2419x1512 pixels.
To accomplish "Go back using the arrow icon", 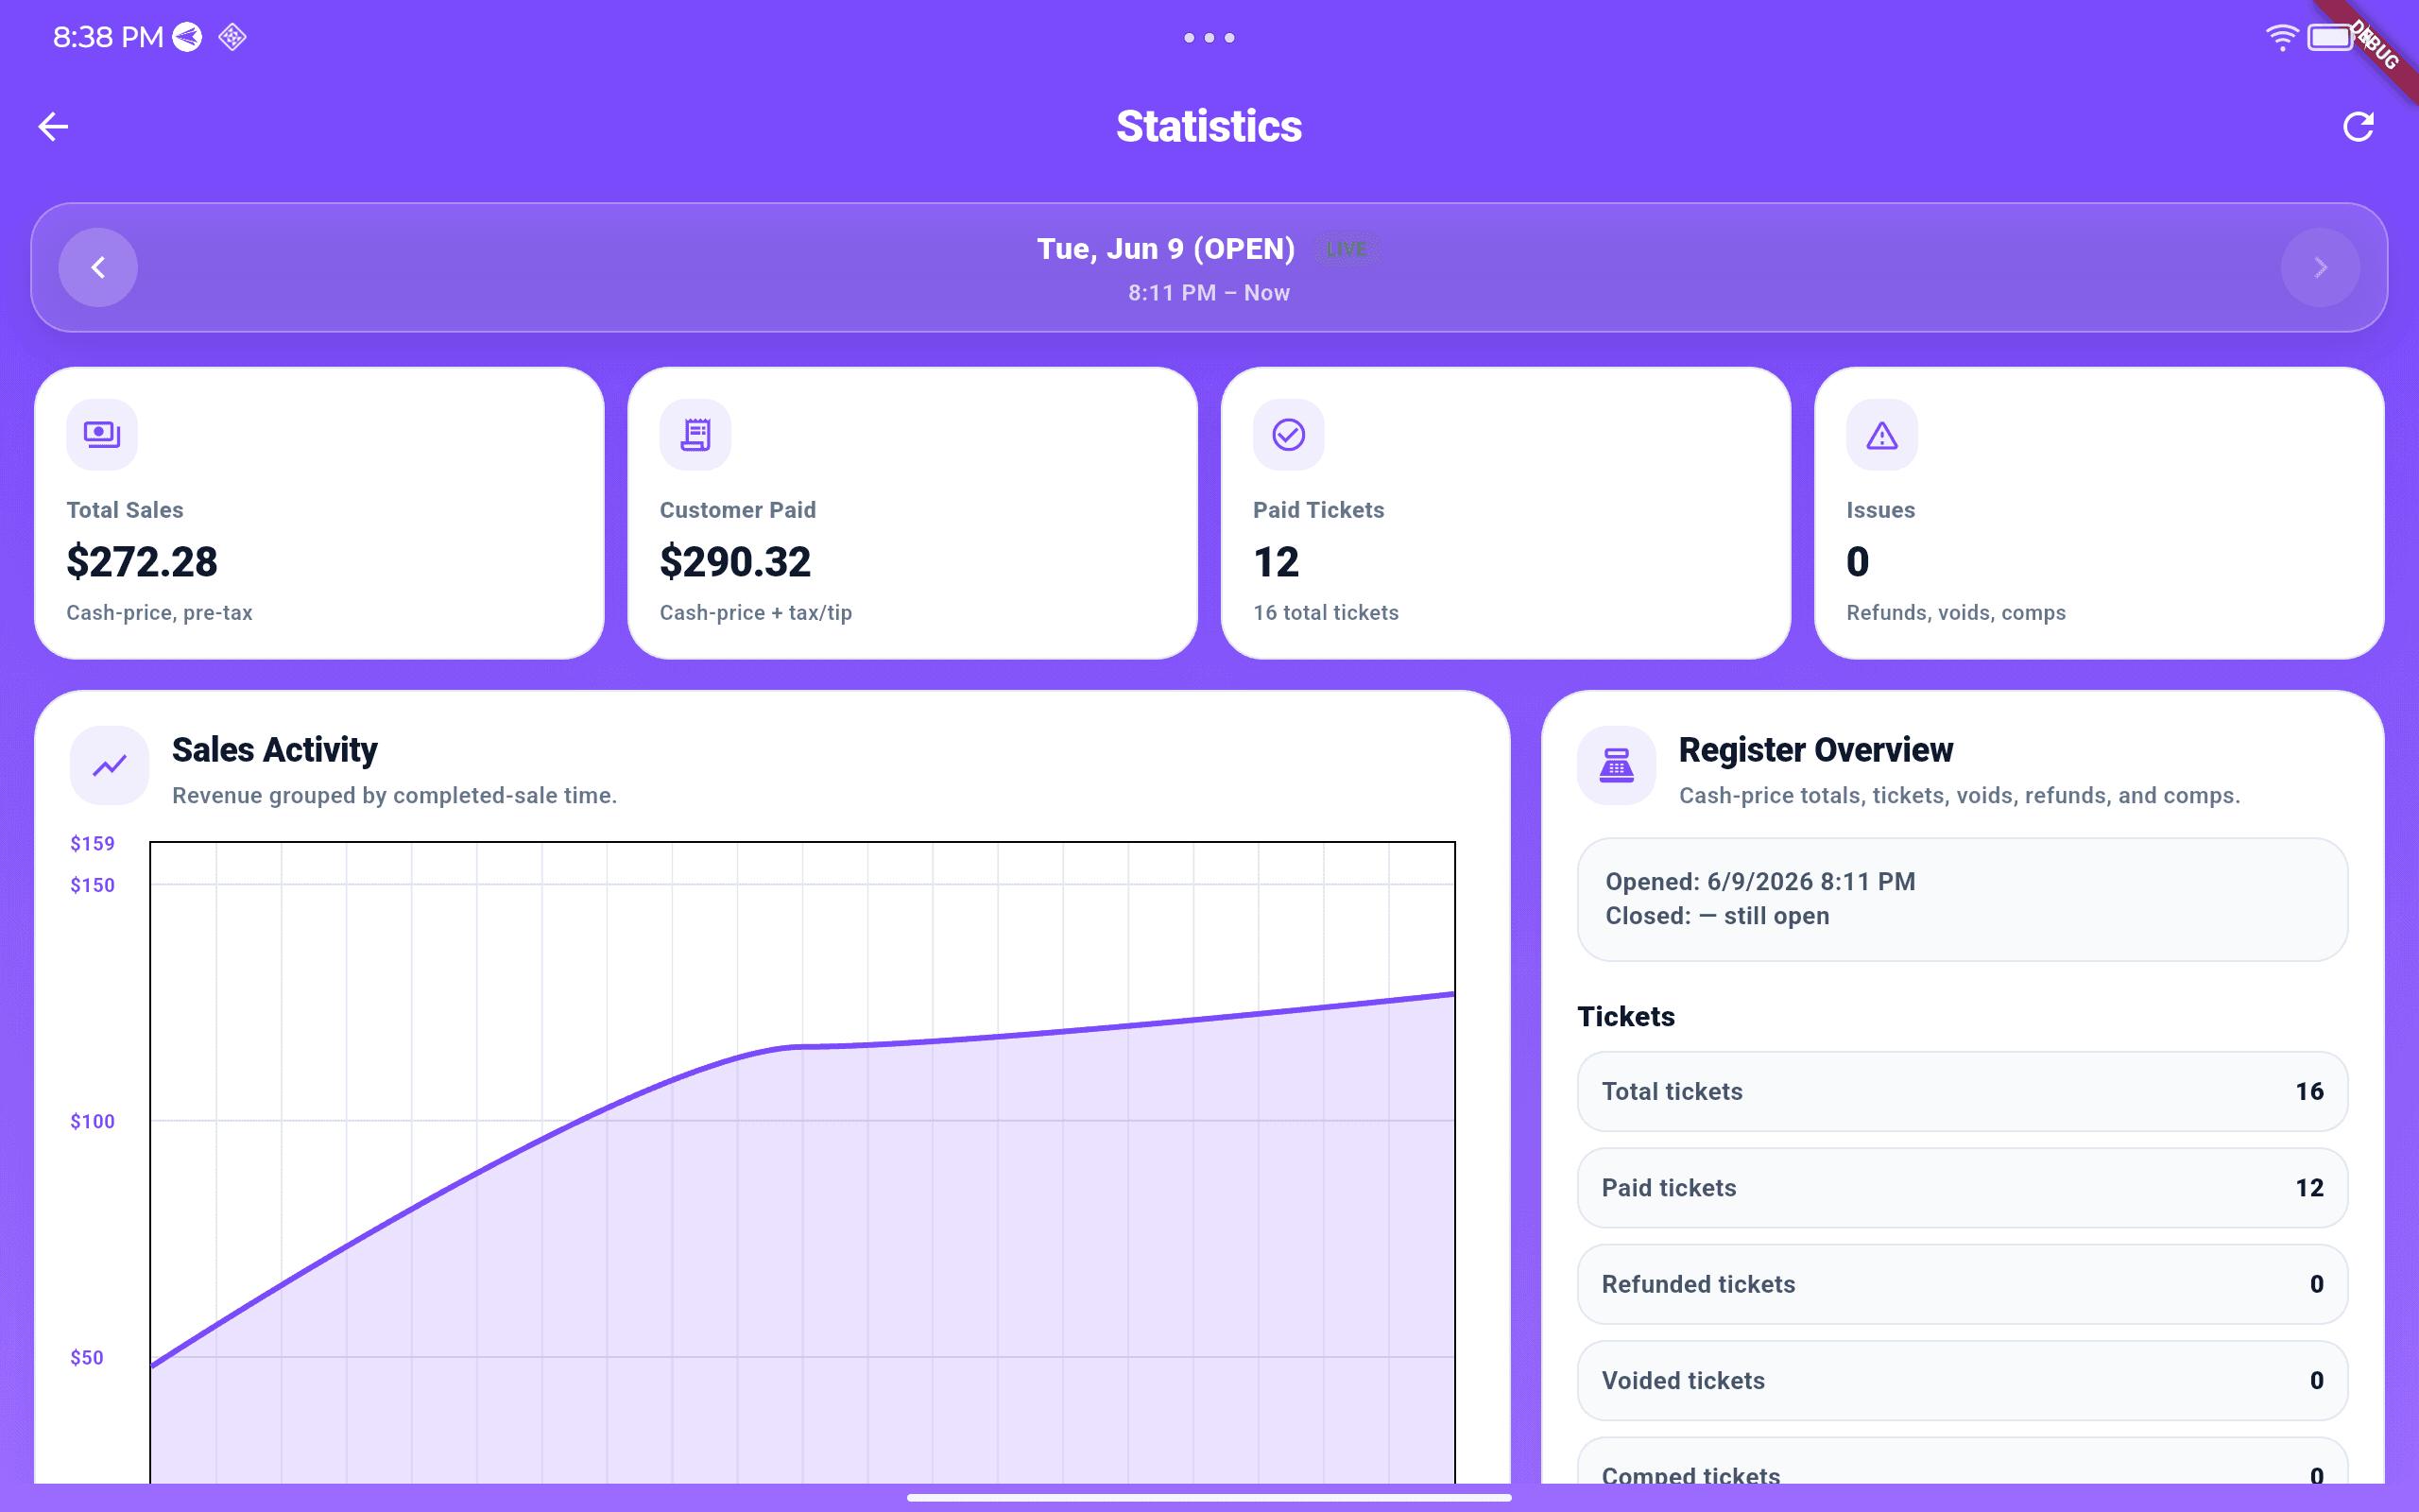I will pos(53,126).
